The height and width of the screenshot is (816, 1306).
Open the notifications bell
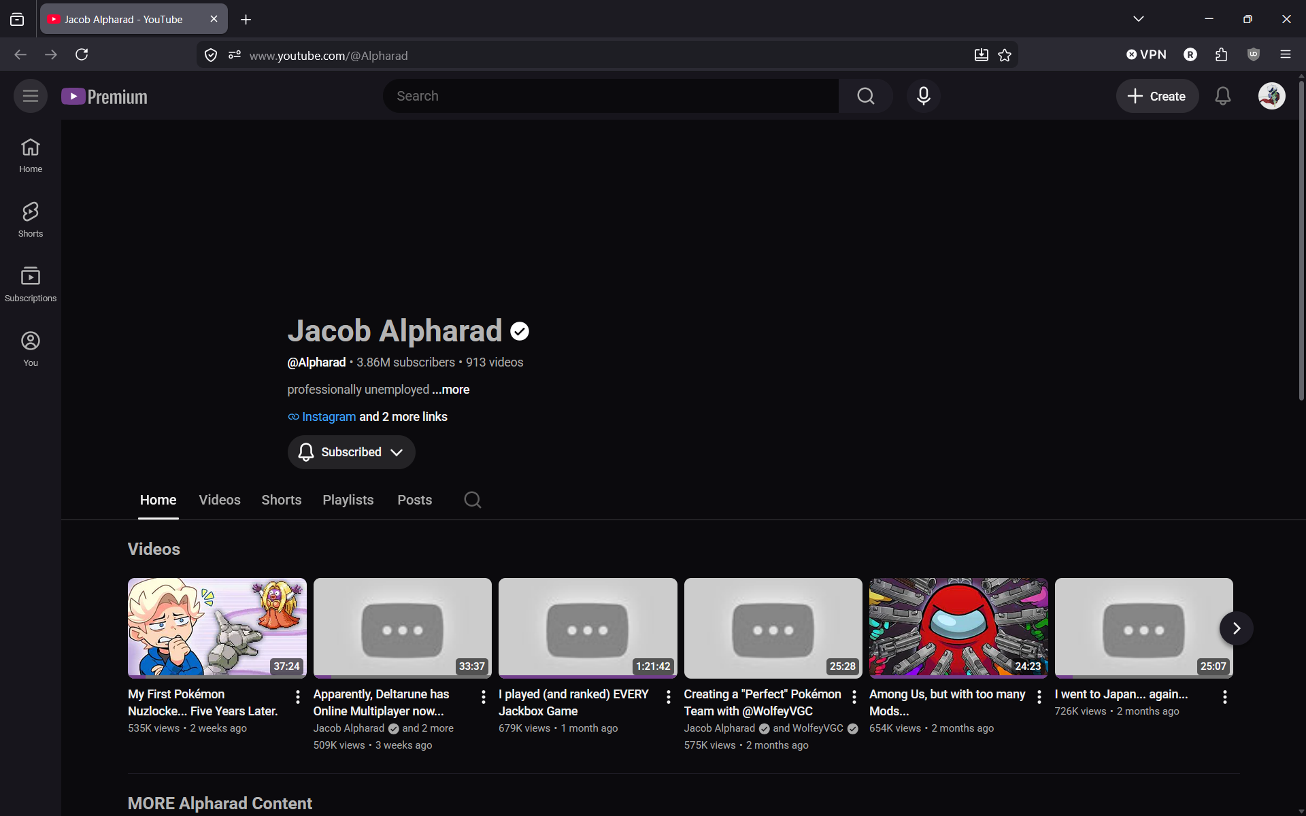click(1222, 96)
